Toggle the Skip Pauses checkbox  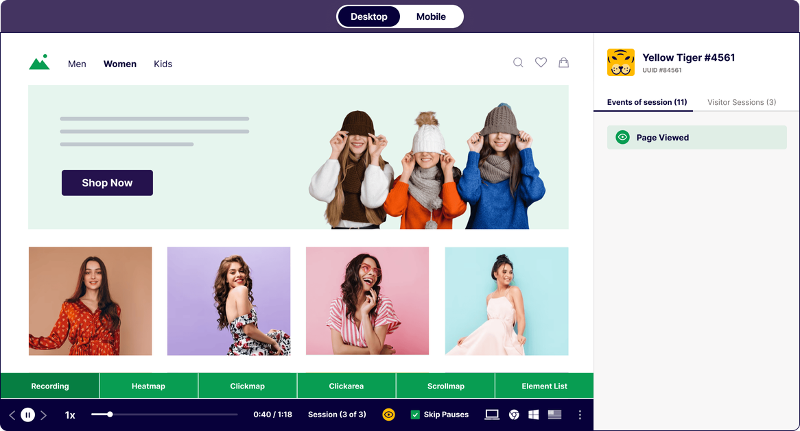click(415, 415)
